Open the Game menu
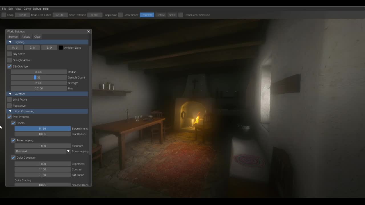 click(27, 9)
